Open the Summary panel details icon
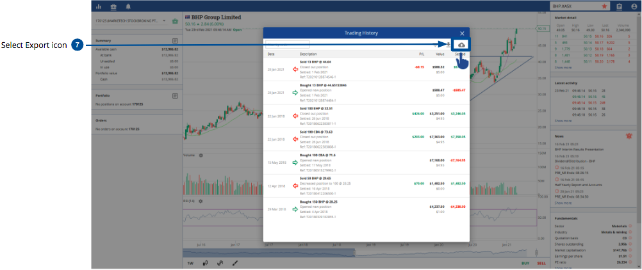642x270 pixels. 175,41
